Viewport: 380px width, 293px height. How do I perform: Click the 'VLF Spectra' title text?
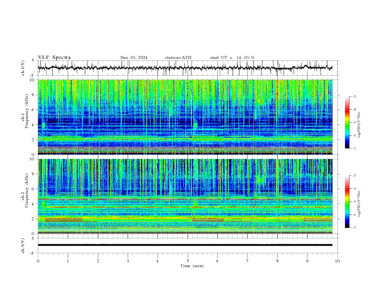54,57
